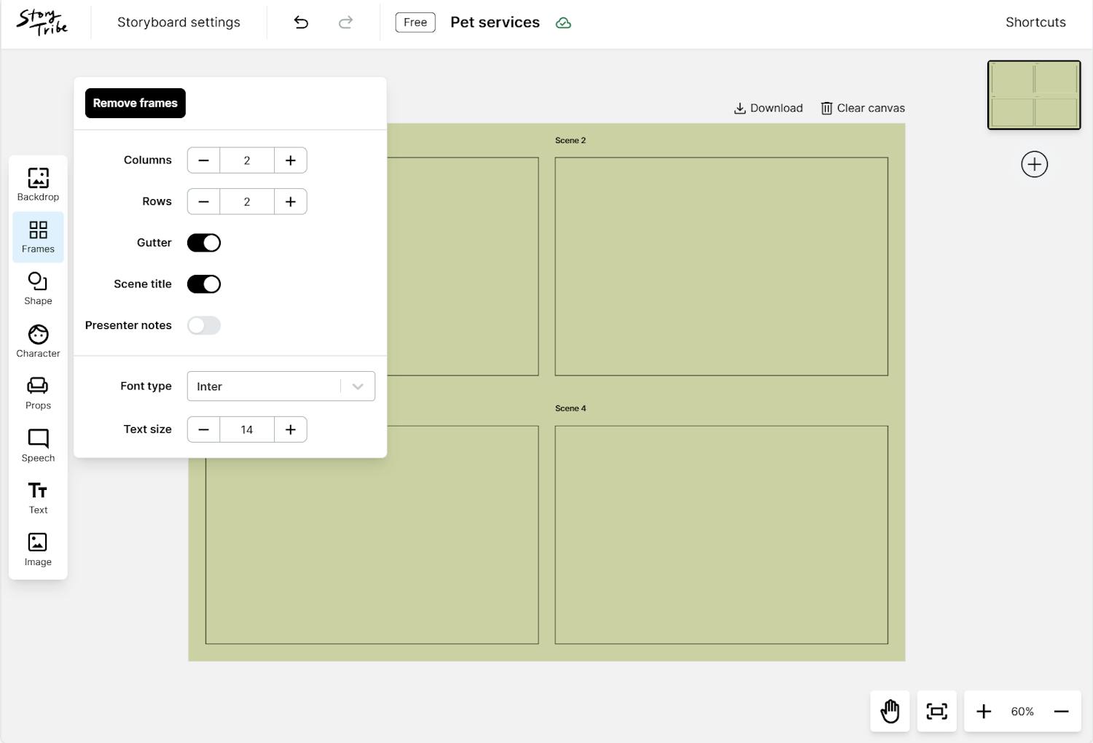Viewport: 1093px width, 743px height.
Task: Disable the Gutter toggle
Action: [204, 243]
